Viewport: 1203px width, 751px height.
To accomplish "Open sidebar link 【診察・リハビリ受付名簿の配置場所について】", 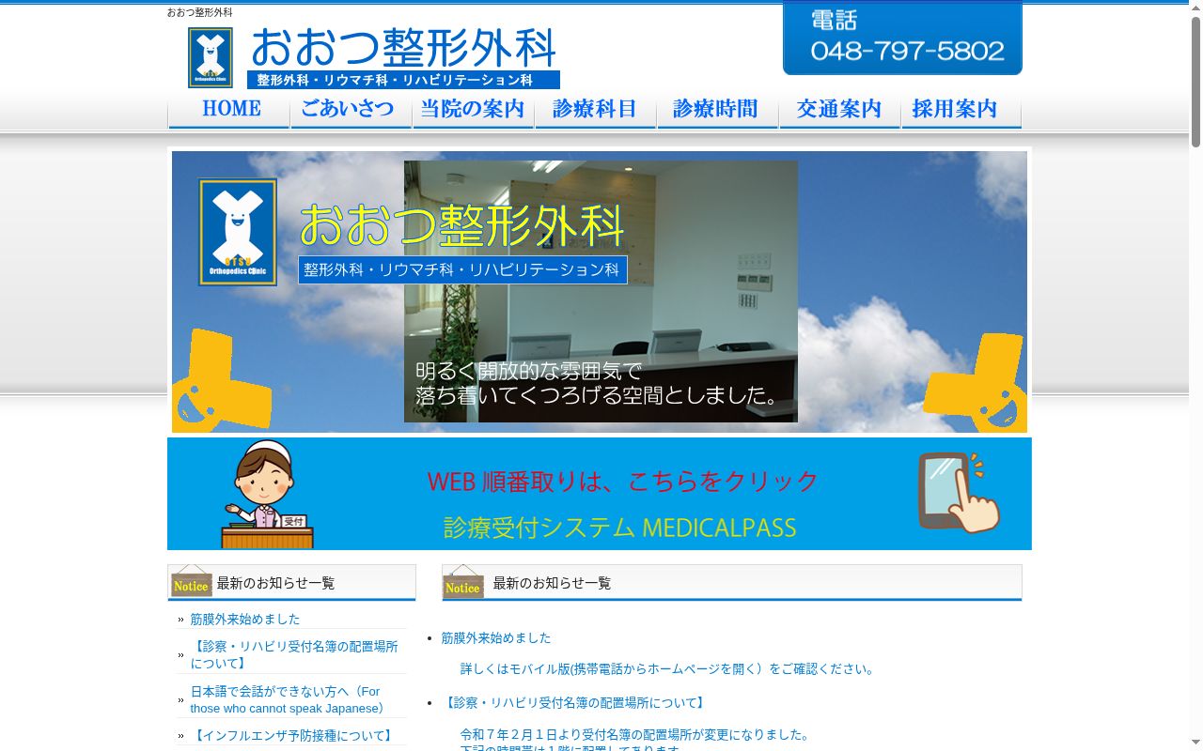I will [x=294, y=655].
